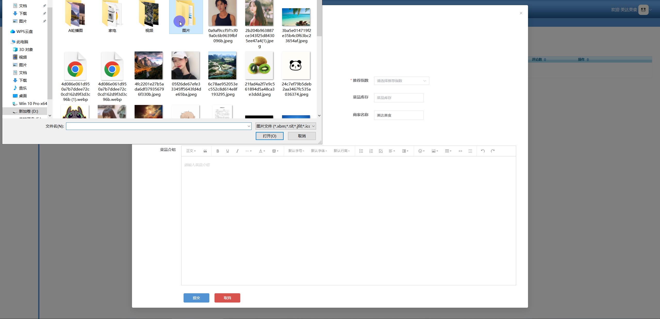This screenshot has width=660, height=319.
Task: Select the kiwi fruit image thumbnail
Action: 259,66
